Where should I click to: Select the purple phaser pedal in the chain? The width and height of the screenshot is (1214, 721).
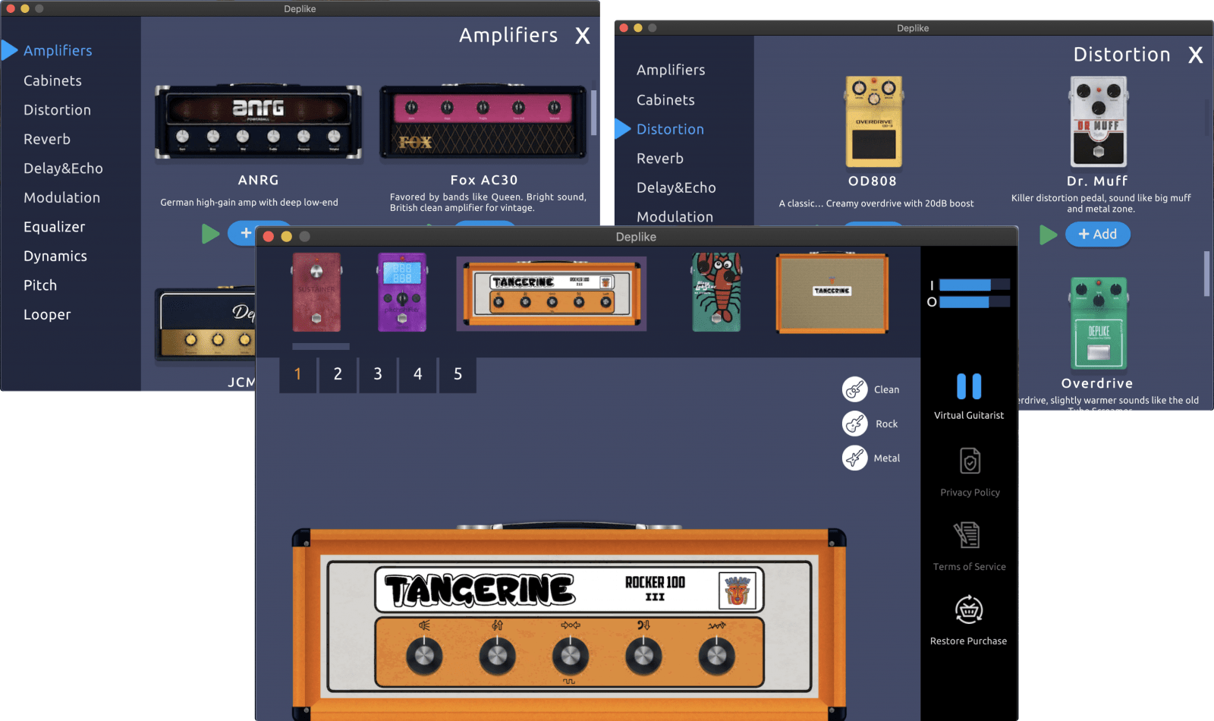pos(401,292)
